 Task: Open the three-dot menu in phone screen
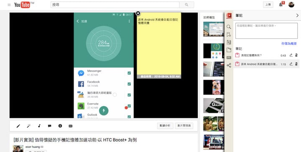[x=129, y=21]
